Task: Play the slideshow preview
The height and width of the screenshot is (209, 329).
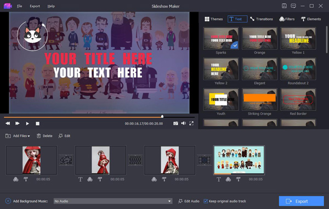Action: tap(27, 123)
